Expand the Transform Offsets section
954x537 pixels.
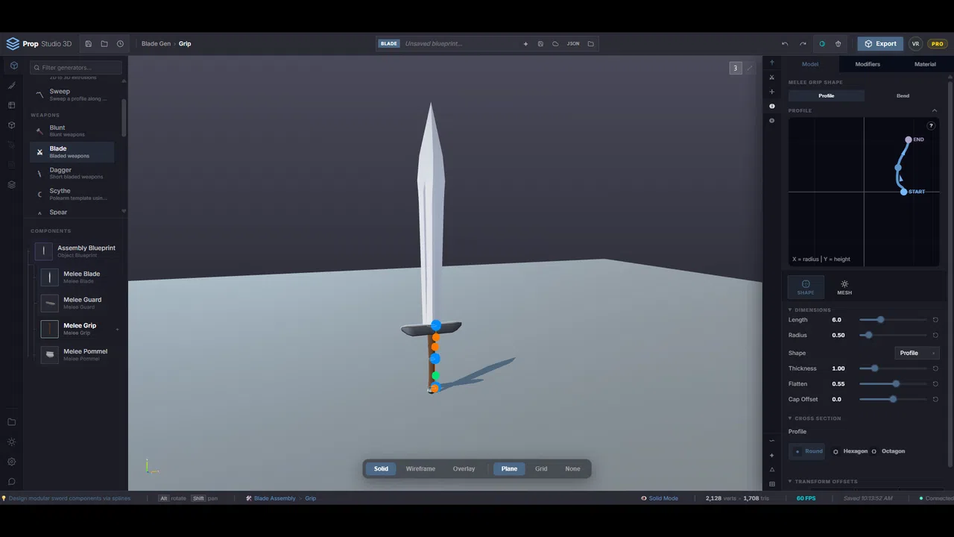pos(822,482)
